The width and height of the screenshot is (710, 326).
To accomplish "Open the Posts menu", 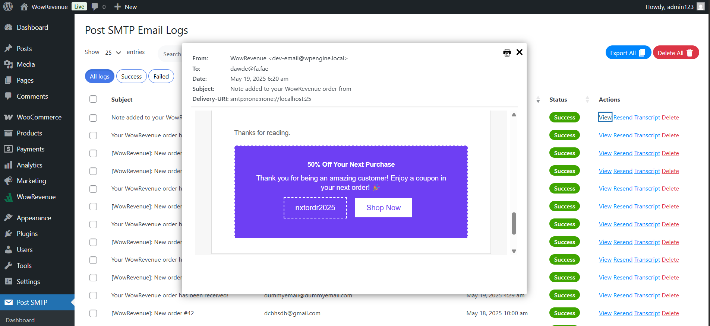I will pos(37,49).
